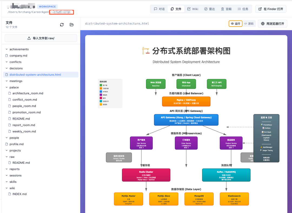Viewport: 292px width, 213px height.
Task: Click the code brackets icon in 源码 toggle
Action: (245, 23)
